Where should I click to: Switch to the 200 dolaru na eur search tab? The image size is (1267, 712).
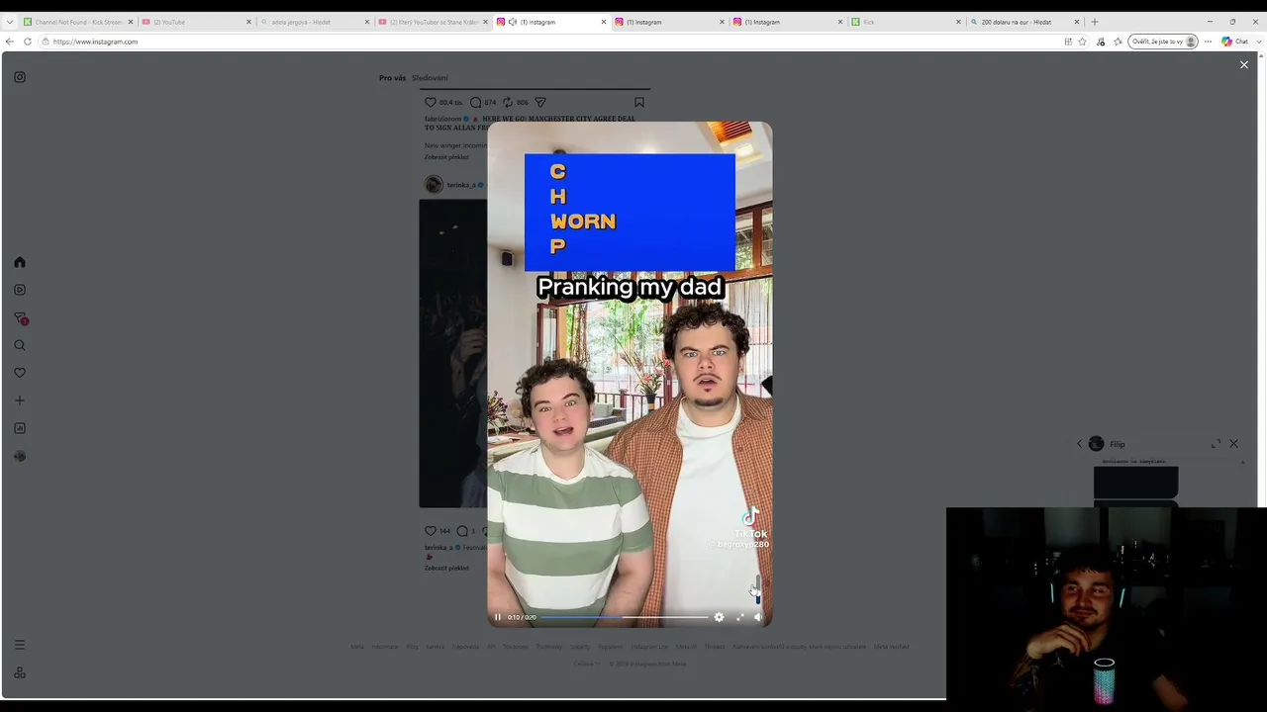pos(1024,22)
